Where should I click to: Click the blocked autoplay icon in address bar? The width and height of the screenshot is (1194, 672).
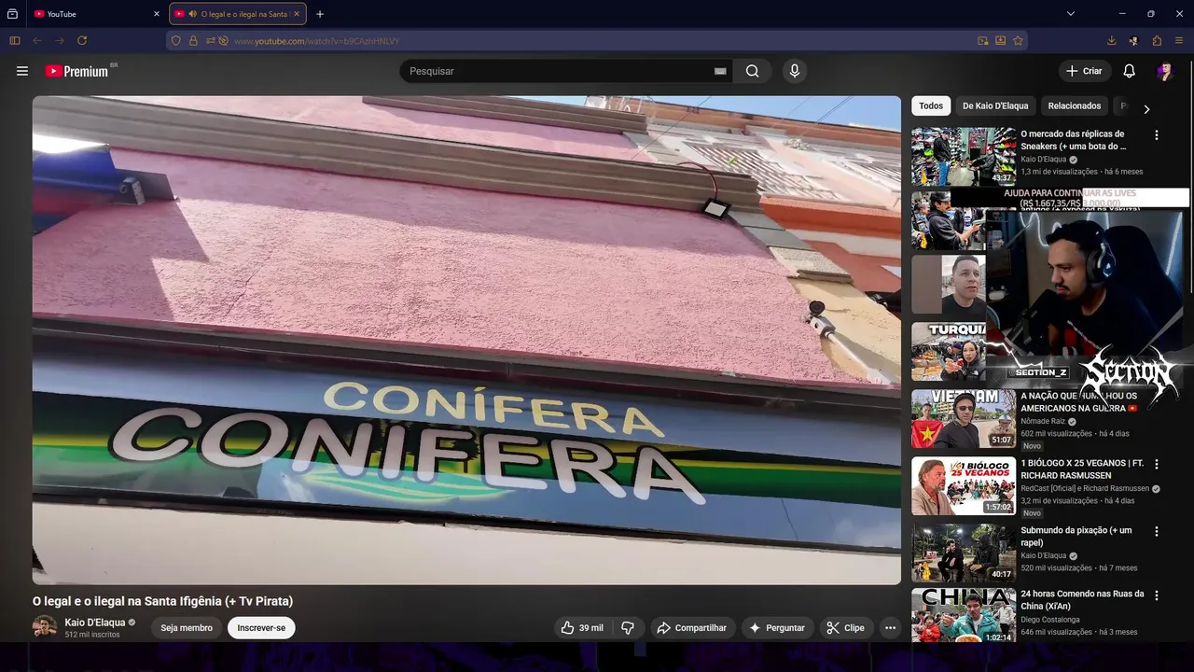223,41
